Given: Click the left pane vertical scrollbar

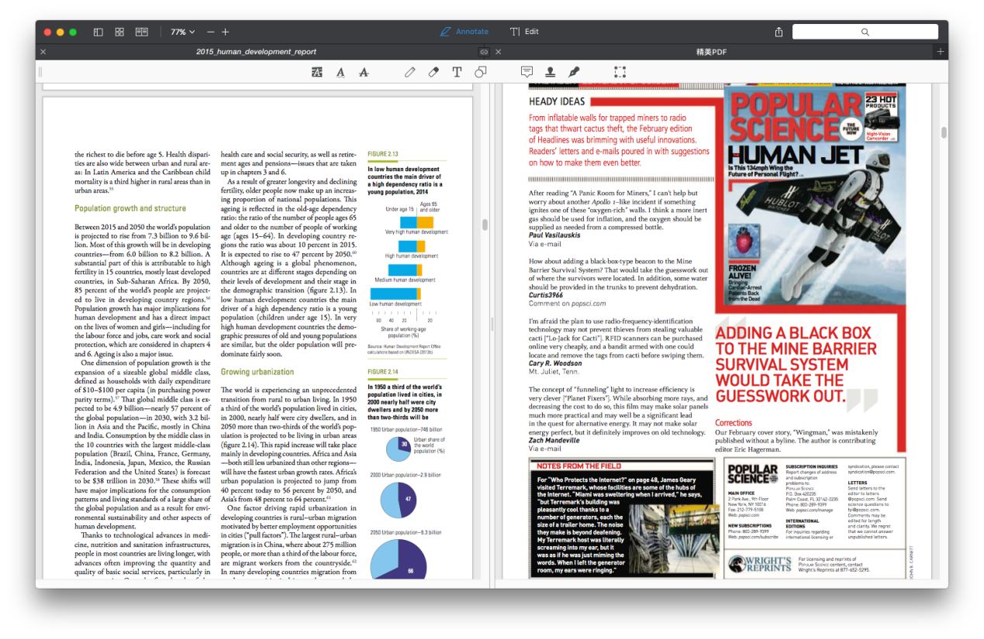Looking at the screenshot, I should pyautogui.click(x=485, y=225).
